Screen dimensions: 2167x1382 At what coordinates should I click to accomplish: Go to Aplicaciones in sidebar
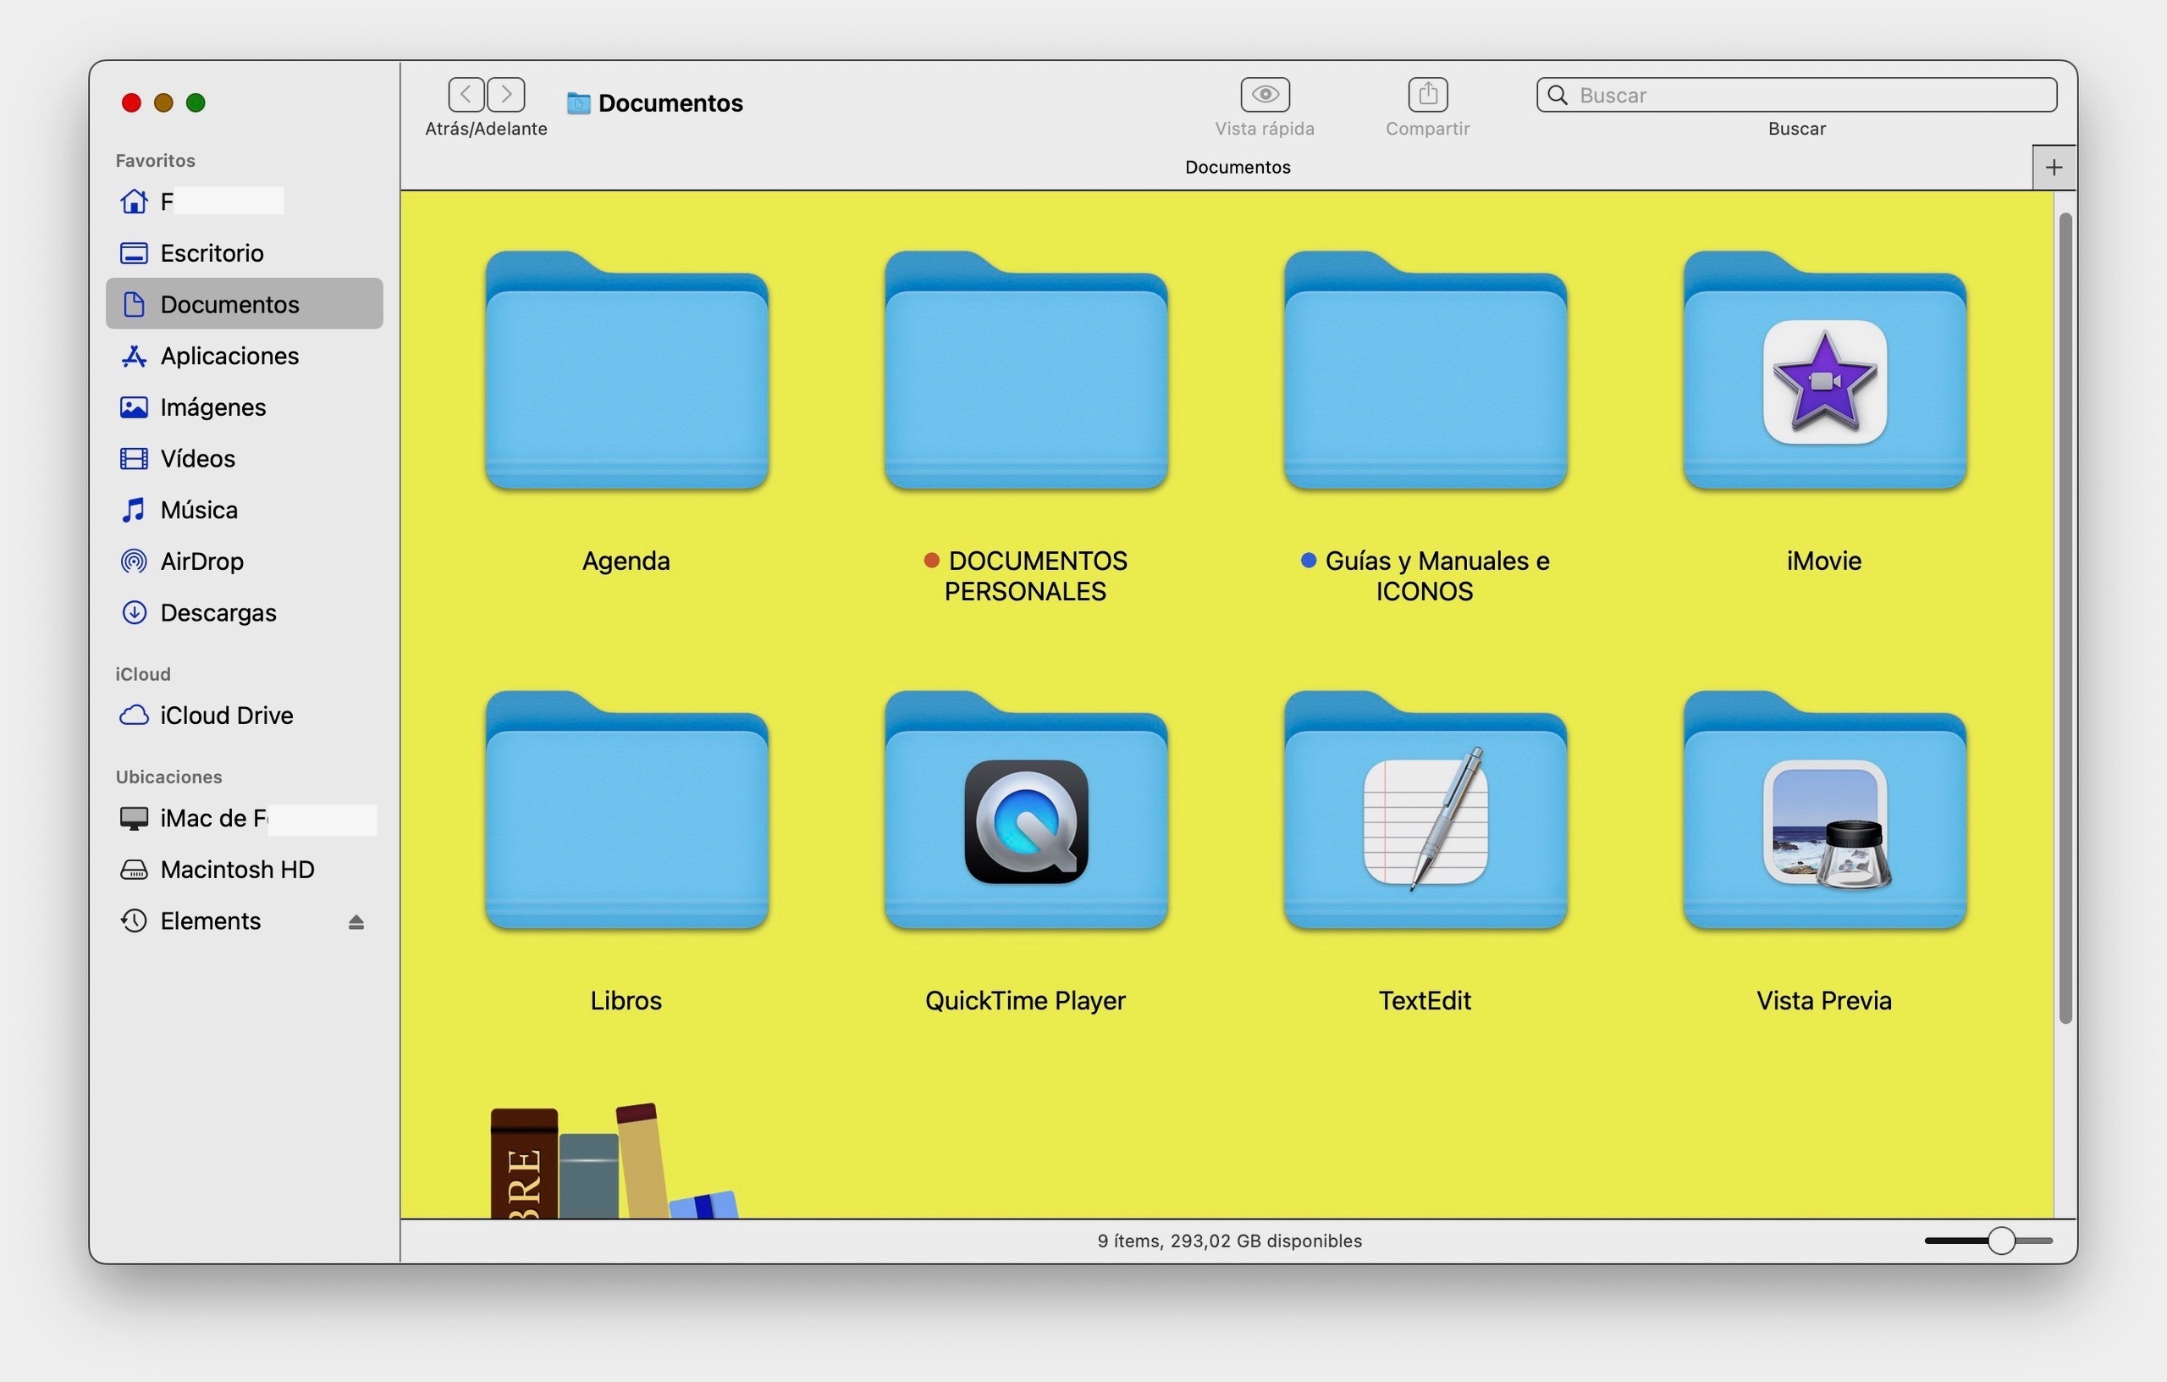pos(229,357)
